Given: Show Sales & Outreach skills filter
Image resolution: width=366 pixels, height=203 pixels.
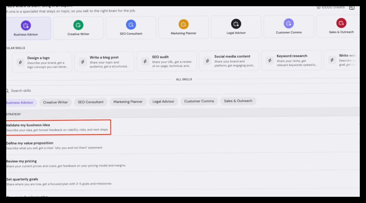Looking at the screenshot, I should (x=238, y=101).
